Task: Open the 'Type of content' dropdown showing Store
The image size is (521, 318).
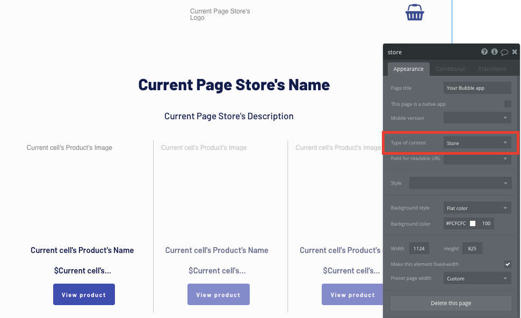Action: (477, 142)
